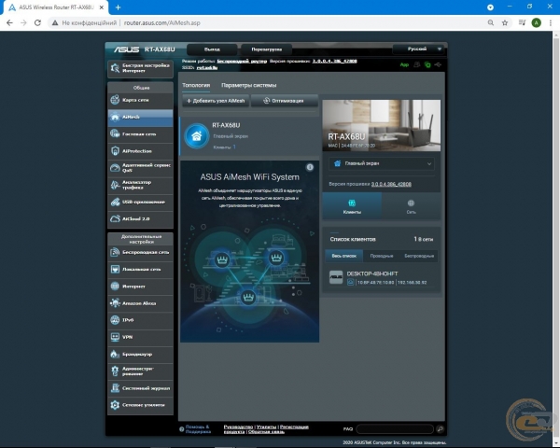The width and height of the screenshot is (560, 448).
Task: Open Firewall (Брандмауэр) sidebar icon
Action: click(x=115, y=354)
